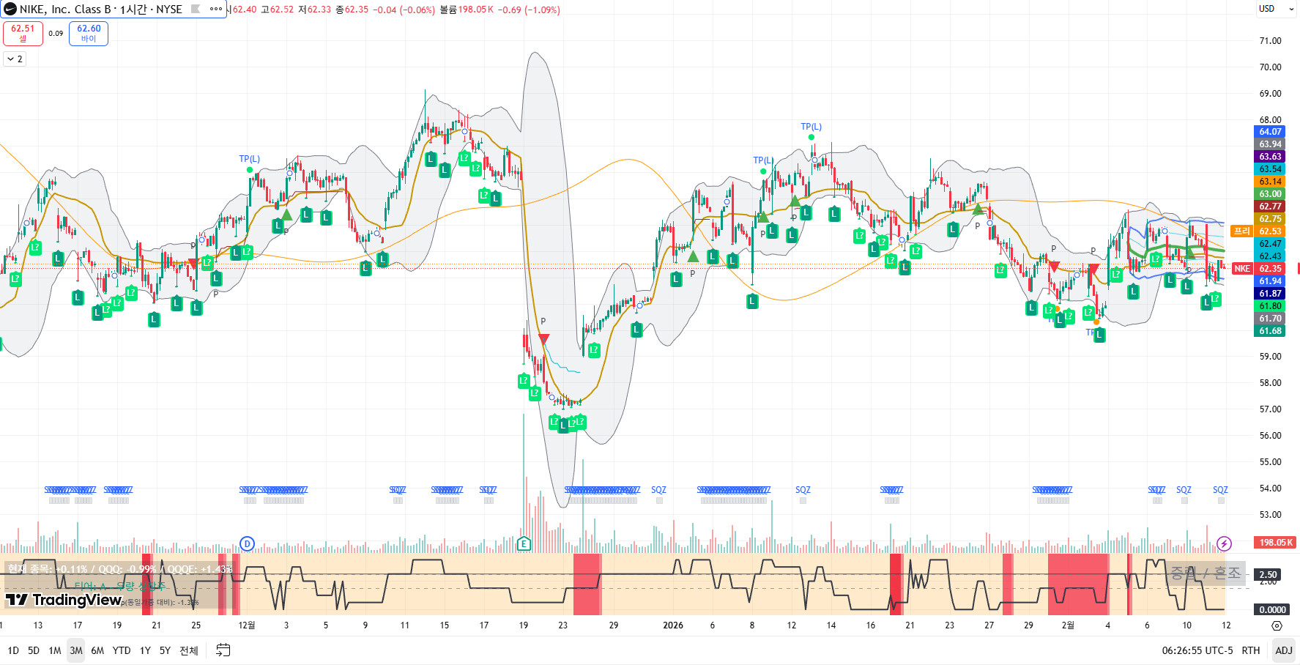Open the 06:26:55 UTC-5 timezone menu
This screenshot has width=1300, height=665.
click(x=1197, y=650)
